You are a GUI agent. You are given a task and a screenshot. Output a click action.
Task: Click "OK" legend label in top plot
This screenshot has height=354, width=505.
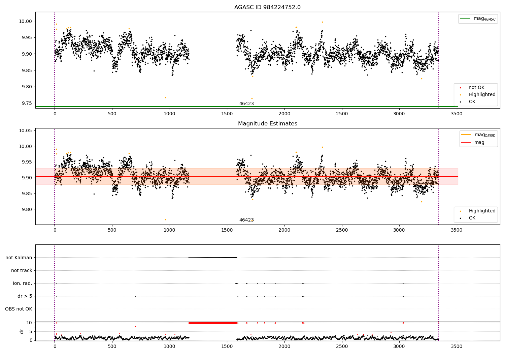(x=472, y=101)
